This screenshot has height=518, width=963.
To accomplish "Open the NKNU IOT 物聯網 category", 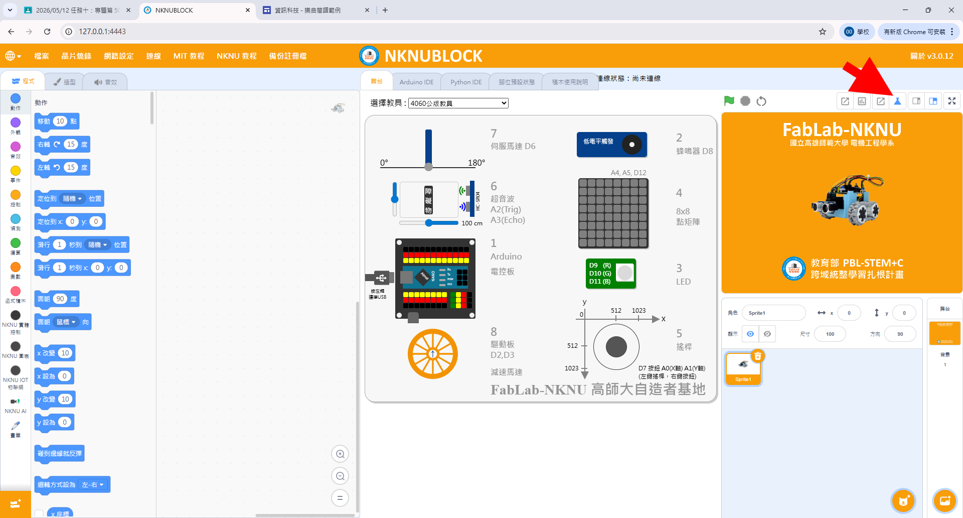I will pyautogui.click(x=16, y=377).
